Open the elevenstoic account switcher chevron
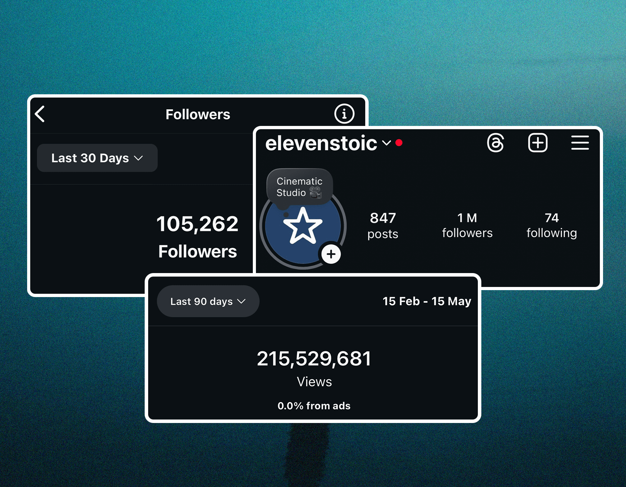Viewport: 626px width, 487px height. pos(386,143)
